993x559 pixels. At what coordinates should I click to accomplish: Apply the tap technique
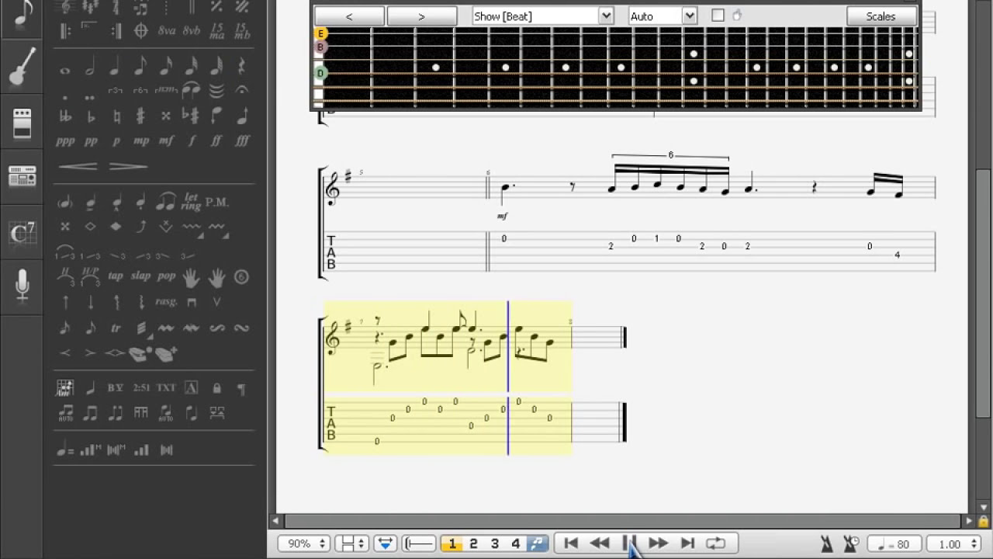pos(116,276)
